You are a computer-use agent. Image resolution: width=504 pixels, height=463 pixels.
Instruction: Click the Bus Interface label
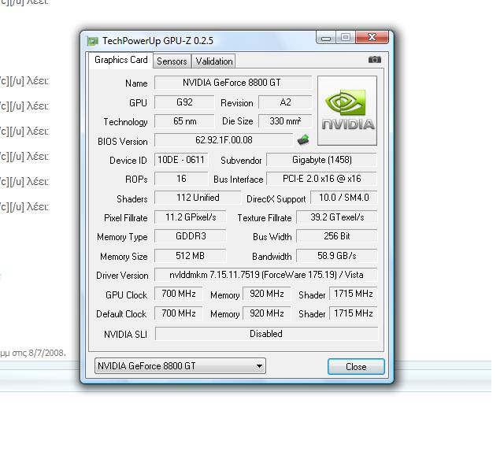pyautogui.click(x=238, y=180)
